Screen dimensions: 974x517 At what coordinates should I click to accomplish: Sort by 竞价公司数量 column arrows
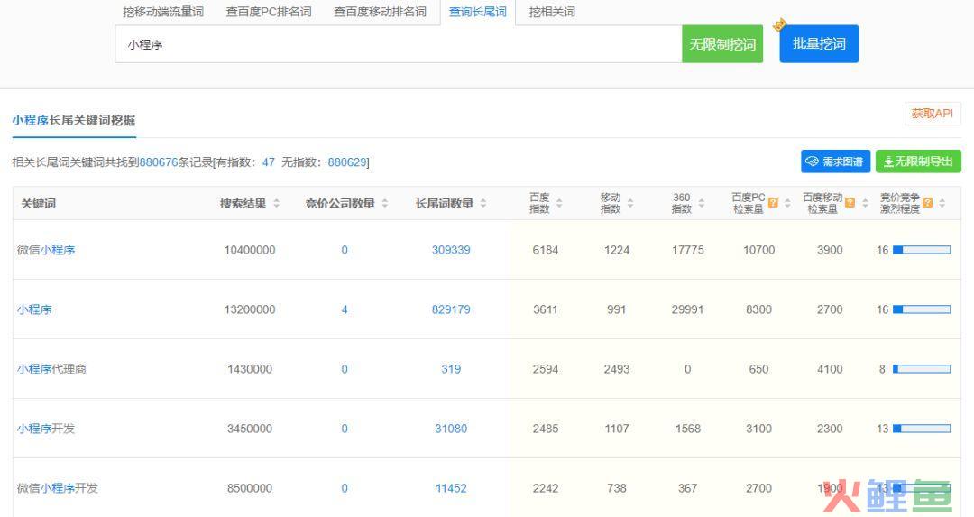pos(385,203)
